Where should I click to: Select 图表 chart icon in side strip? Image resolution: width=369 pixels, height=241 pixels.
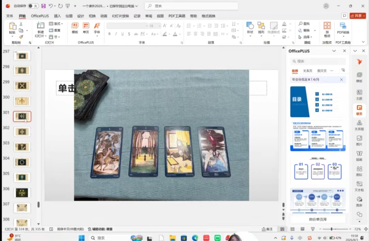pyautogui.click(x=359, y=202)
